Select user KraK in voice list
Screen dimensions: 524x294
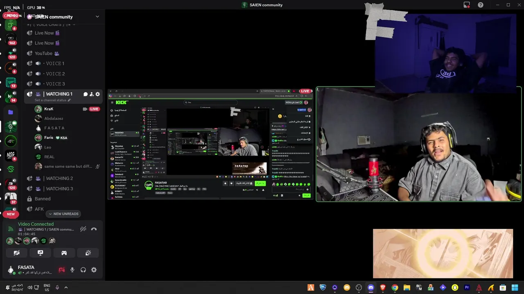pyautogui.click(x=67, y=109)
